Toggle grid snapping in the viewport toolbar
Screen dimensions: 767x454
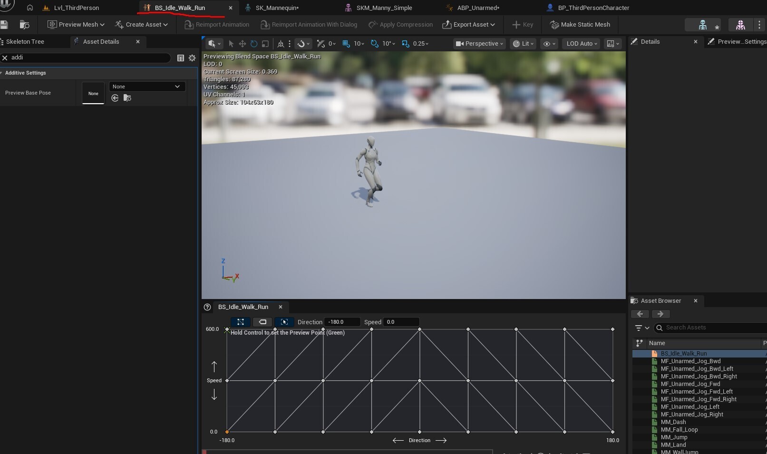coord(346,44)
